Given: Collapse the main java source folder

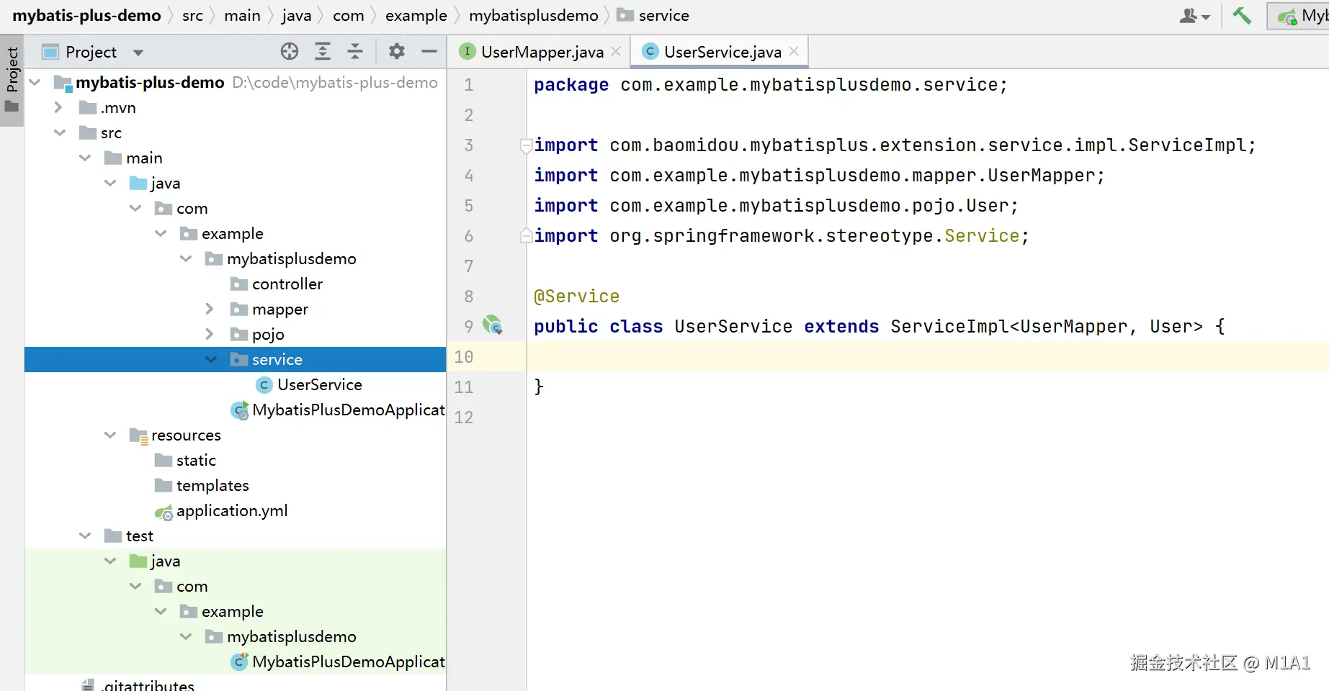Looking at the screenshot, I should [110, 183].
